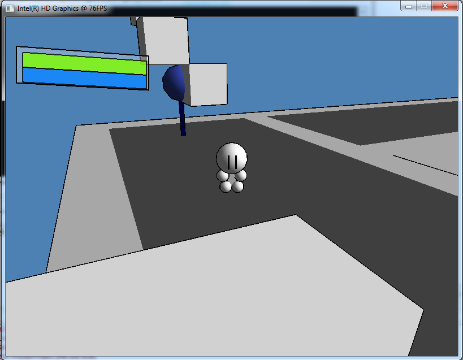Click the title text showing 76FPS
The image size is (463, 360).
[62, 9]
